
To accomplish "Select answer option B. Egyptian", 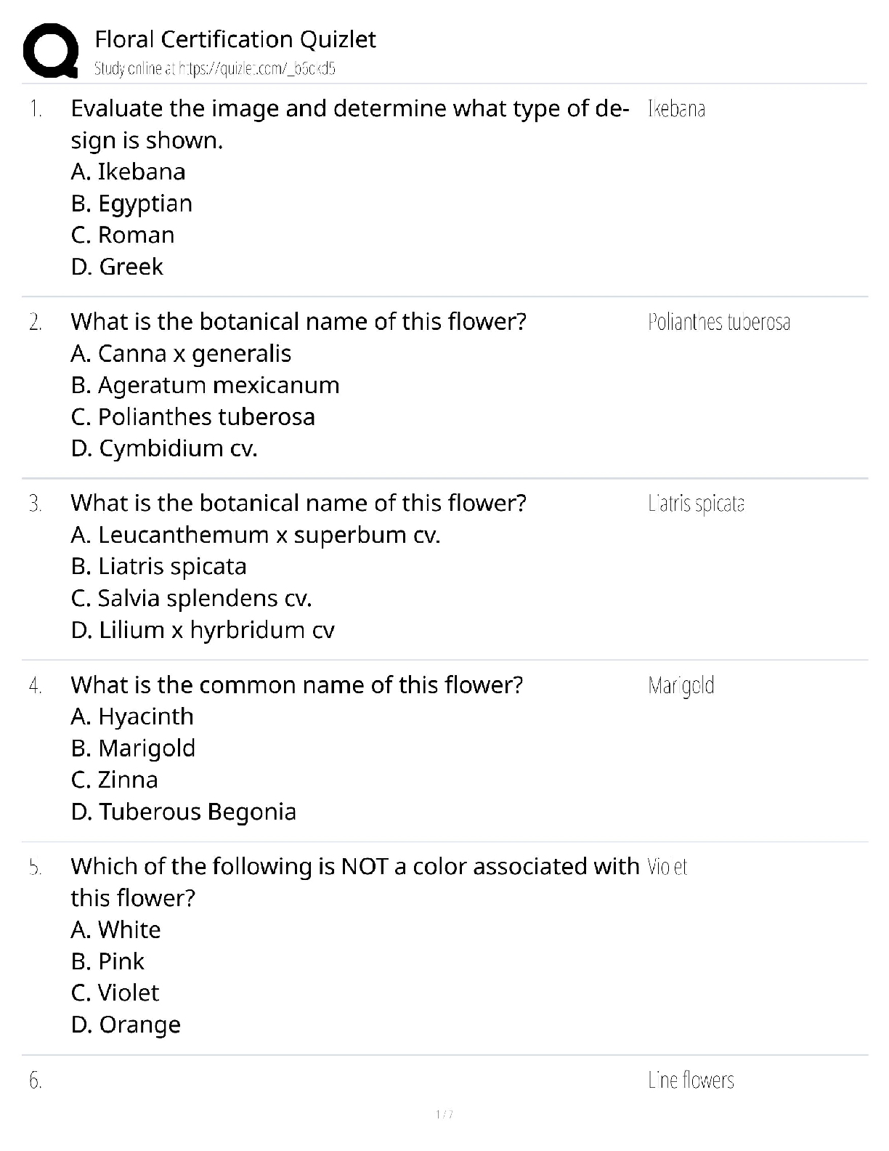I will click(x=132, y=203).
